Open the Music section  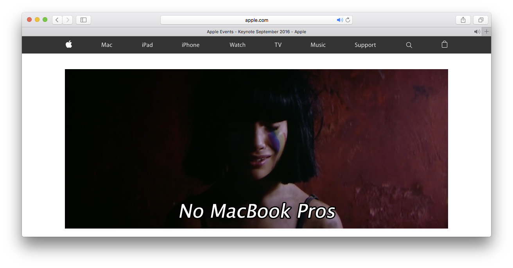point(318,45)
